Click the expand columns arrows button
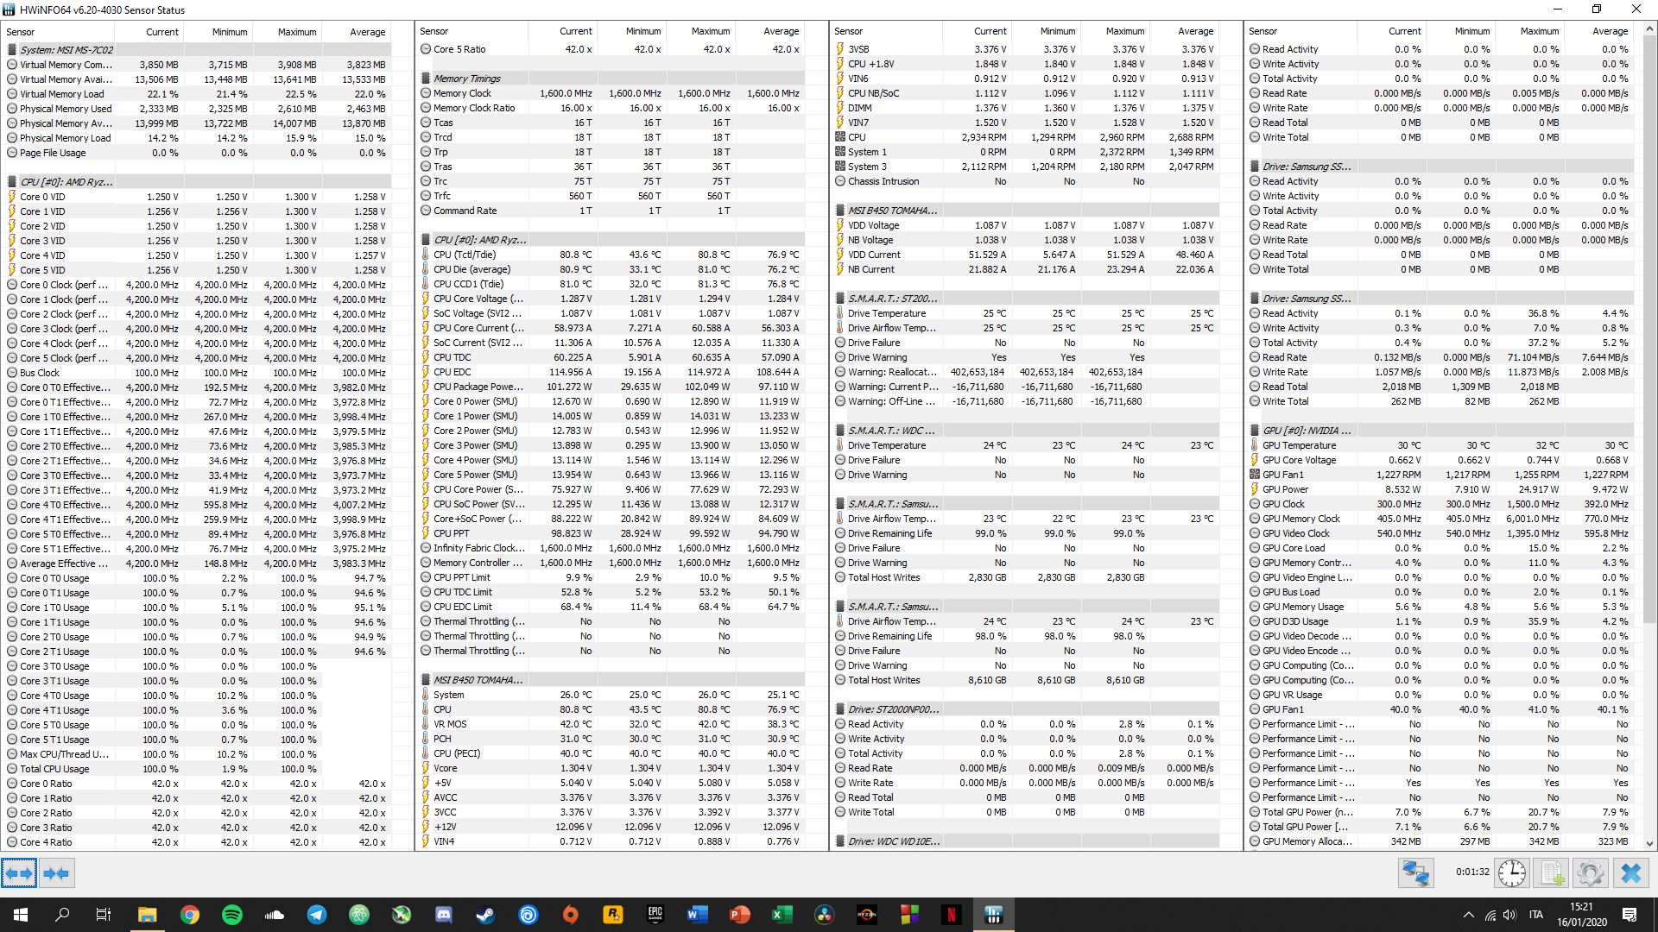This screenshot has height=932, width=1658. (x=19, y=873)
